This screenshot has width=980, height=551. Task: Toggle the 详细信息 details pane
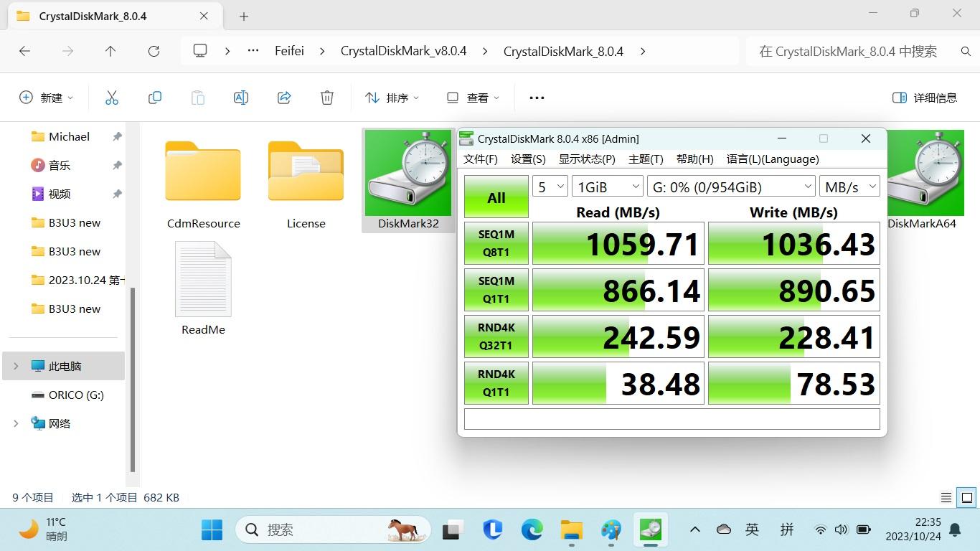point(925,98)
